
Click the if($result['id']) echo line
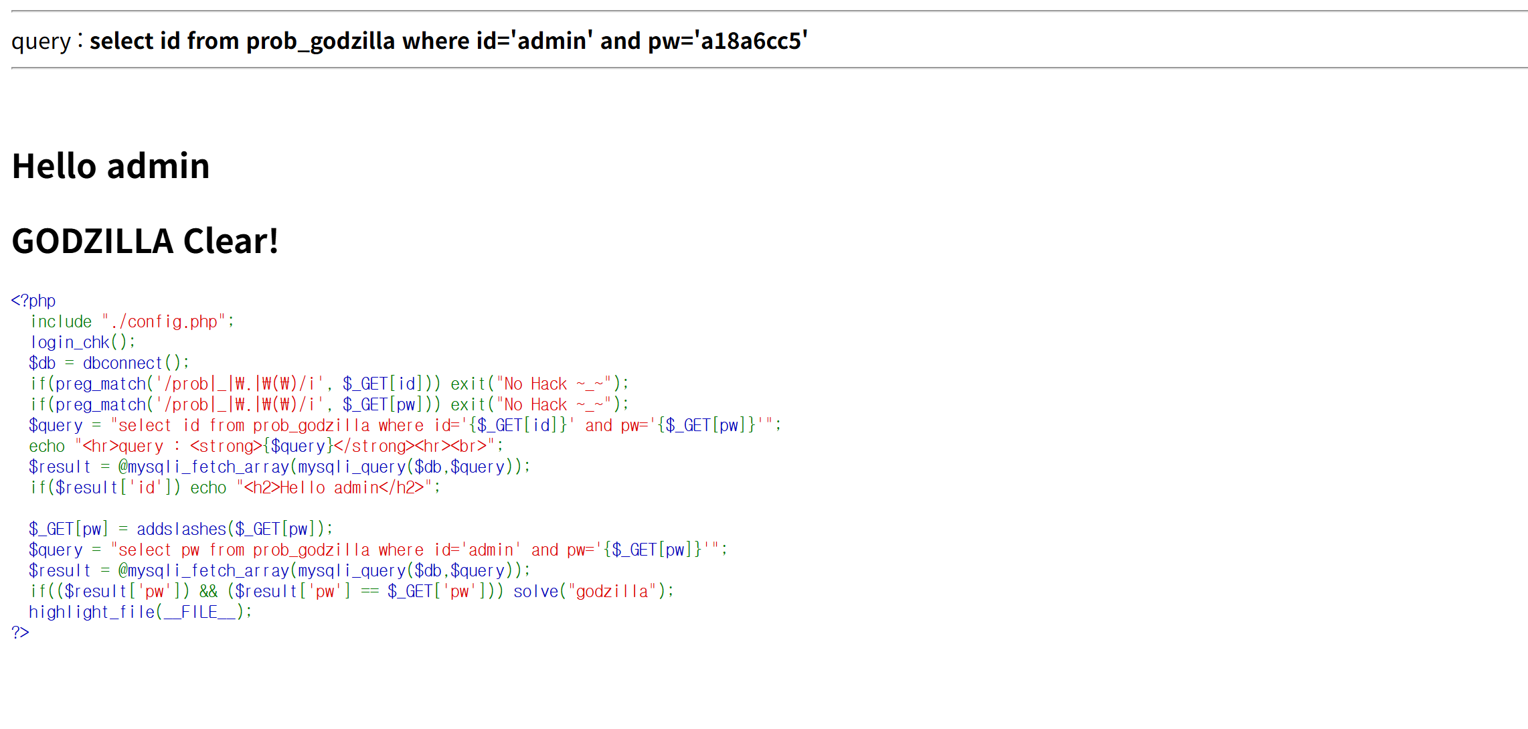click(x=234, y=487)
